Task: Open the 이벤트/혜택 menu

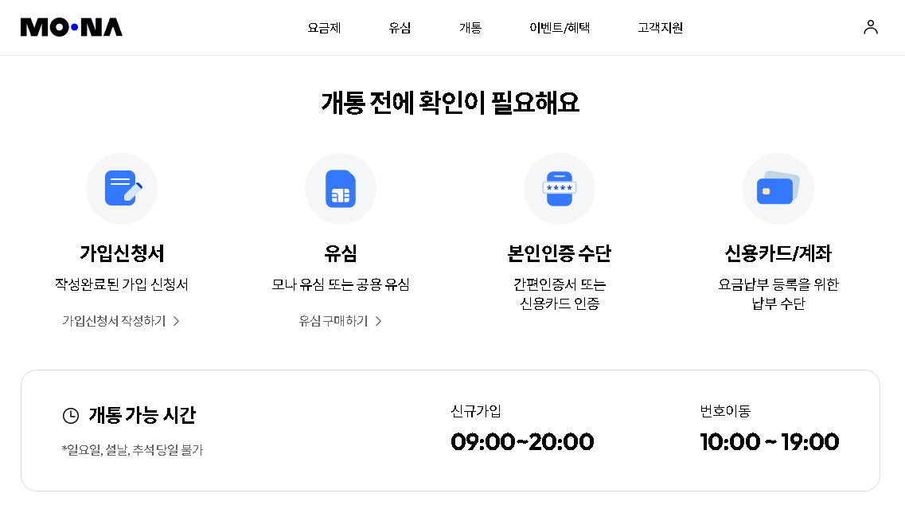Action: coord(558,27)
